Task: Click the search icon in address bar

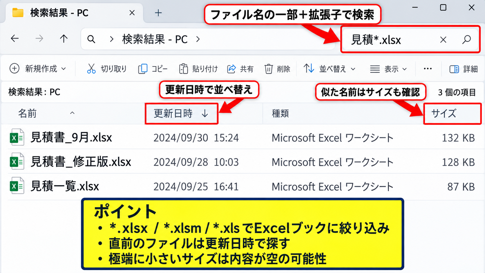Action: pos(91,39)
